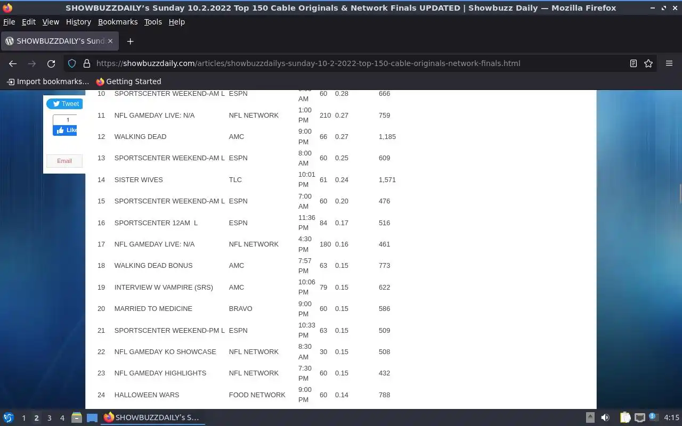Click FOOD NETWORK cell
Image resolution: width=682 pixels, height=426 pixels.
tap(257, 395)
